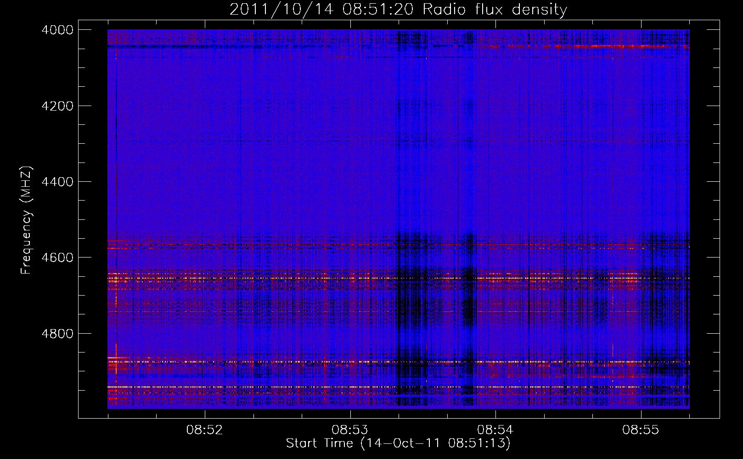Image resolution: width=743 pixels, height=459 pixels.
Task: Click the 08:55 time axis label
Action: click(x=641, y=430)
